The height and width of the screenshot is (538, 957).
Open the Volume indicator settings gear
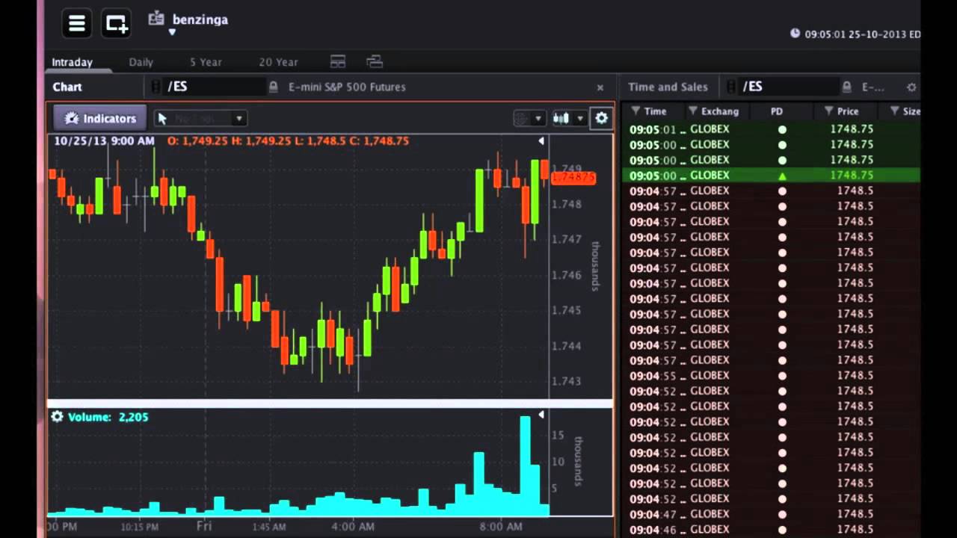pyautogui.click(x=58, y=416)
